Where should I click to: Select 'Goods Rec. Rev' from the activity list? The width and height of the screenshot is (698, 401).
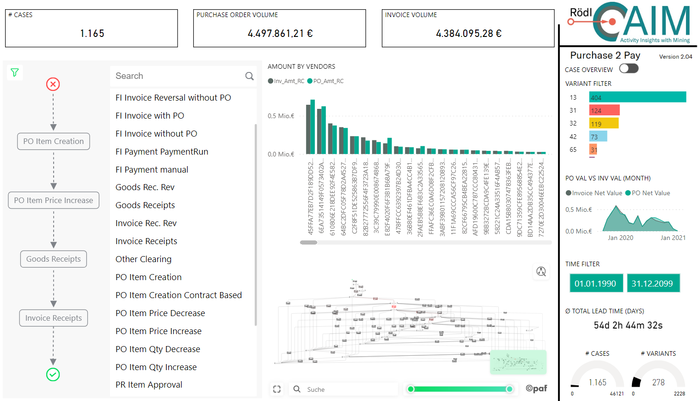coord(145,187)
